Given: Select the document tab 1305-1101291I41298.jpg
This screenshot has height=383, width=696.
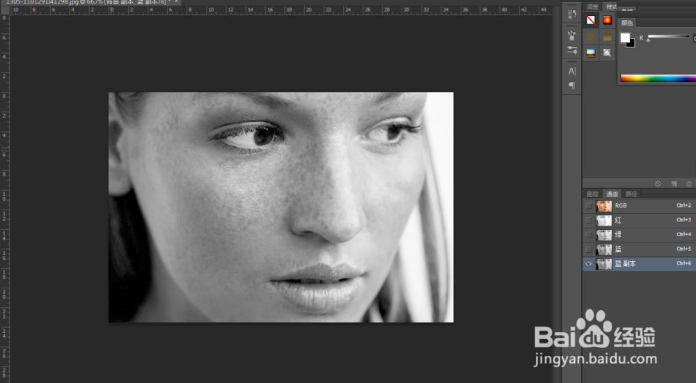Looking at the screenshot, I should pyautogui.click(x=91, y=2).
